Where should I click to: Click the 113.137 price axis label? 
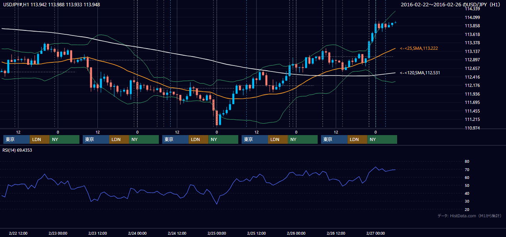(472, 51)
